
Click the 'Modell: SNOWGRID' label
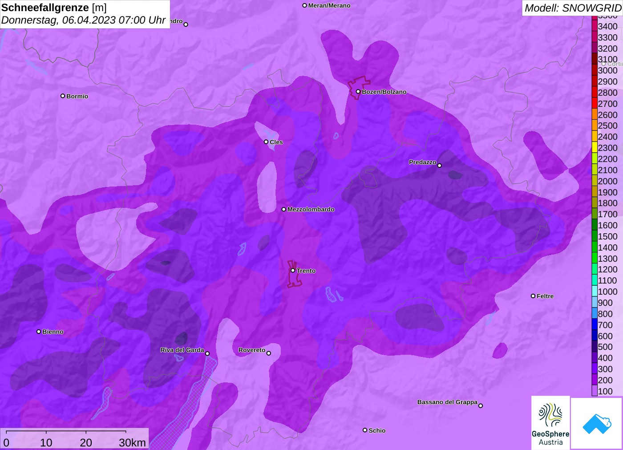[573, 8]
